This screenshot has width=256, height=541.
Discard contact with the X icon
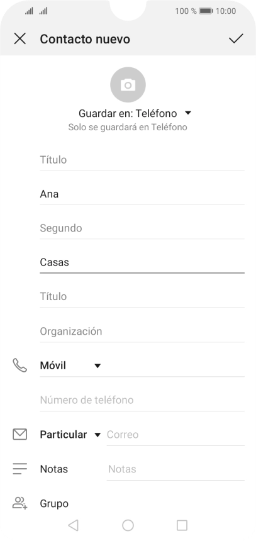[20, 38]
